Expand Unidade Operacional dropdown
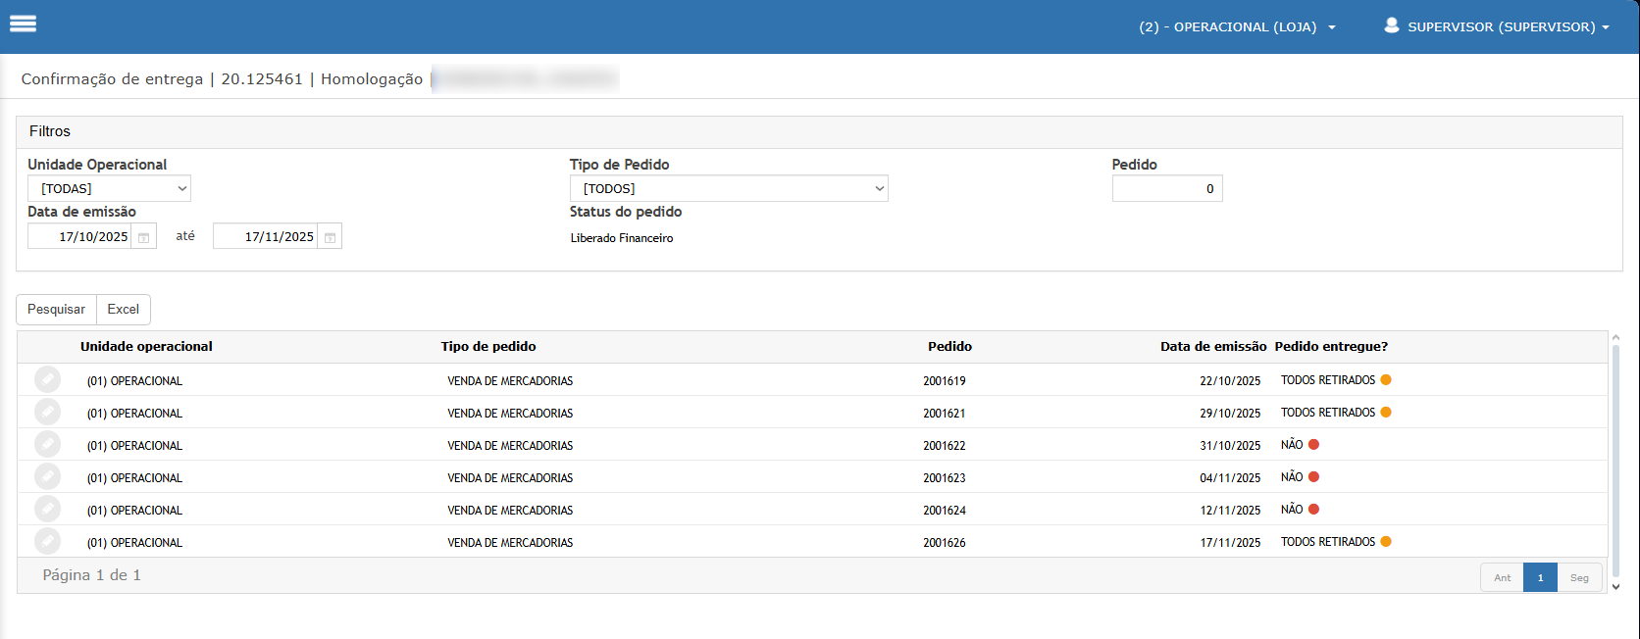Image resolution: width=1640 pixels, height=639 pixels. 109,188
